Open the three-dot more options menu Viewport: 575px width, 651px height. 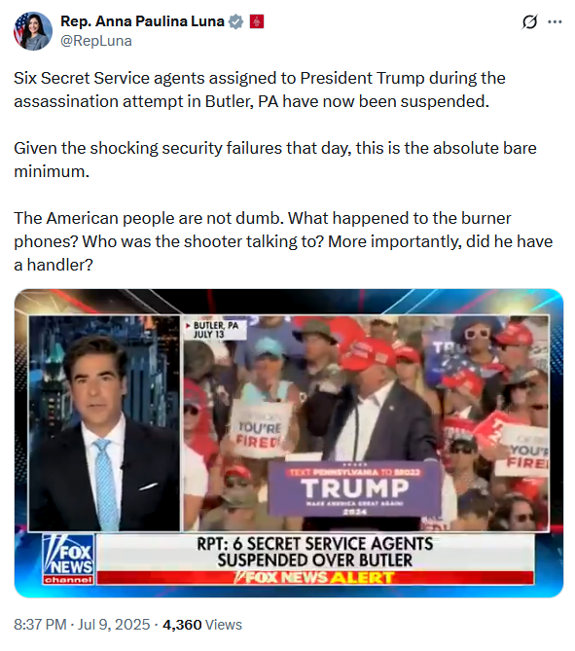point(555,22)
